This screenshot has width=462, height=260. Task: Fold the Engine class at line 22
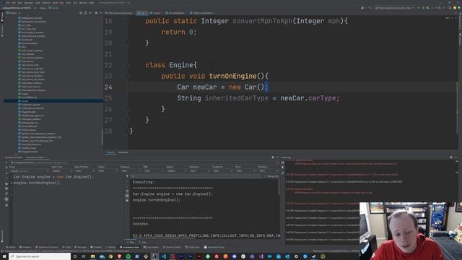(x=127, y=65)
